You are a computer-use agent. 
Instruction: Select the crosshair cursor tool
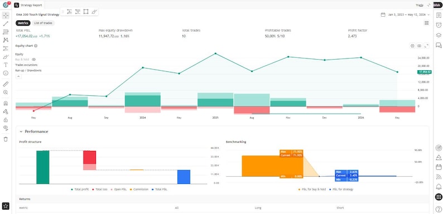click(x=6, y=15)
